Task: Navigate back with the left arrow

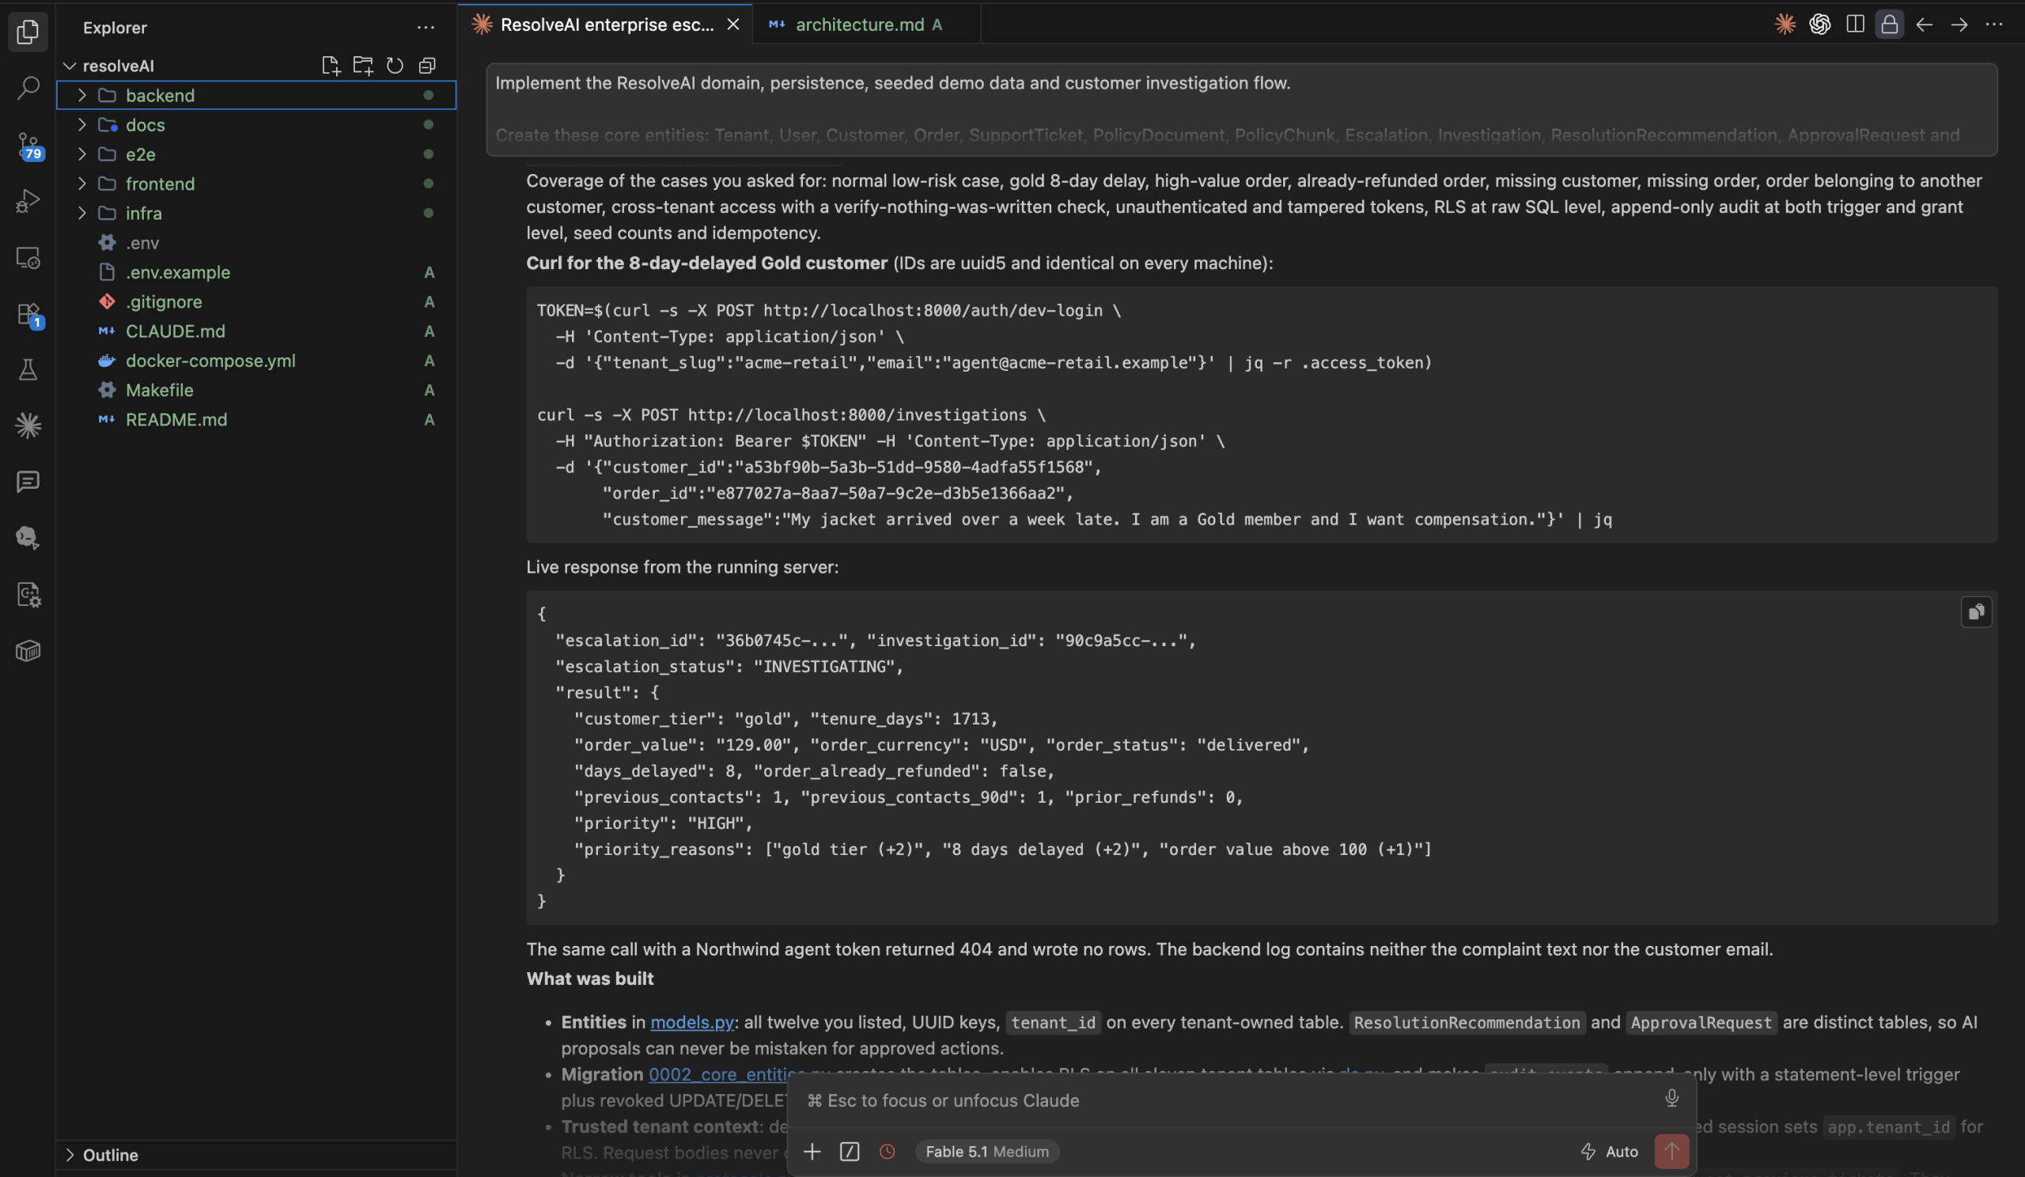Action: click(1924, 24)
